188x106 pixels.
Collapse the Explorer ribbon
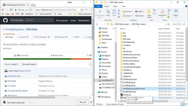(x=183, y=6)
